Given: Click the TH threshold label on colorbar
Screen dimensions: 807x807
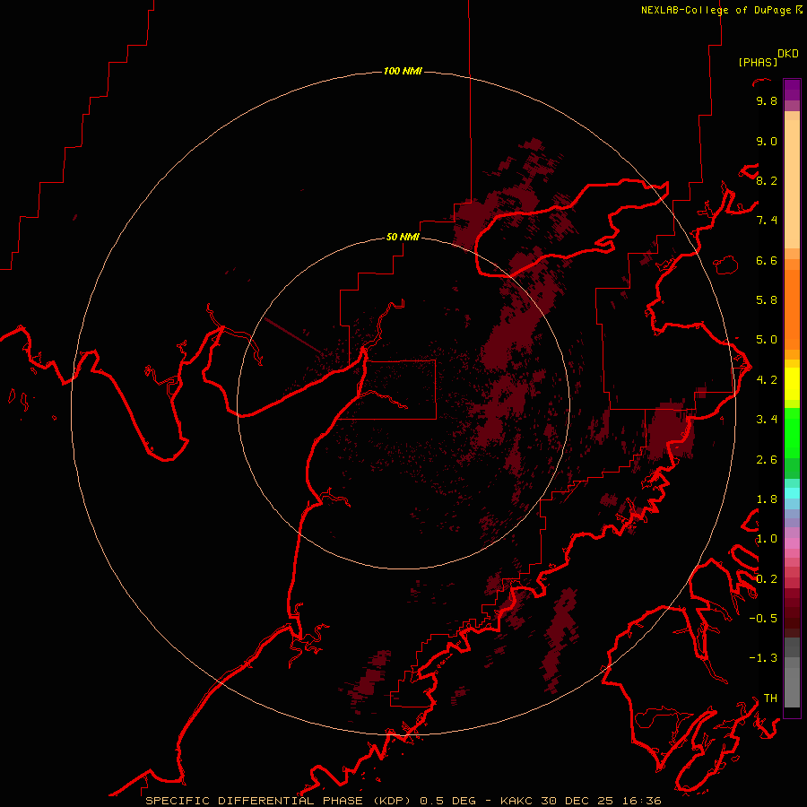Looking at the screenshot, I should coord(770,699).
